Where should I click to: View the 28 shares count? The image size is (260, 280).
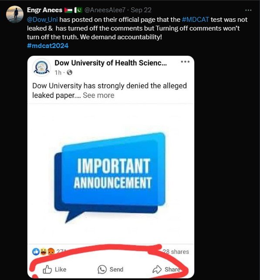(176, 252)
